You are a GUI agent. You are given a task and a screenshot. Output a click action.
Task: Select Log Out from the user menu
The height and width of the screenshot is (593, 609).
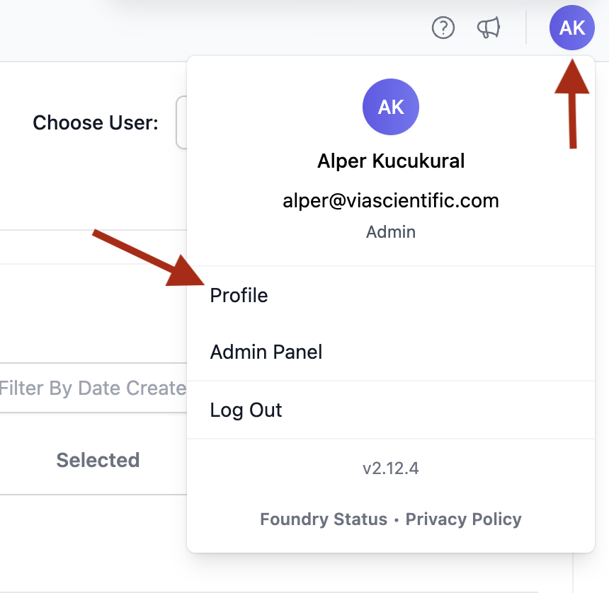point(246,410)
